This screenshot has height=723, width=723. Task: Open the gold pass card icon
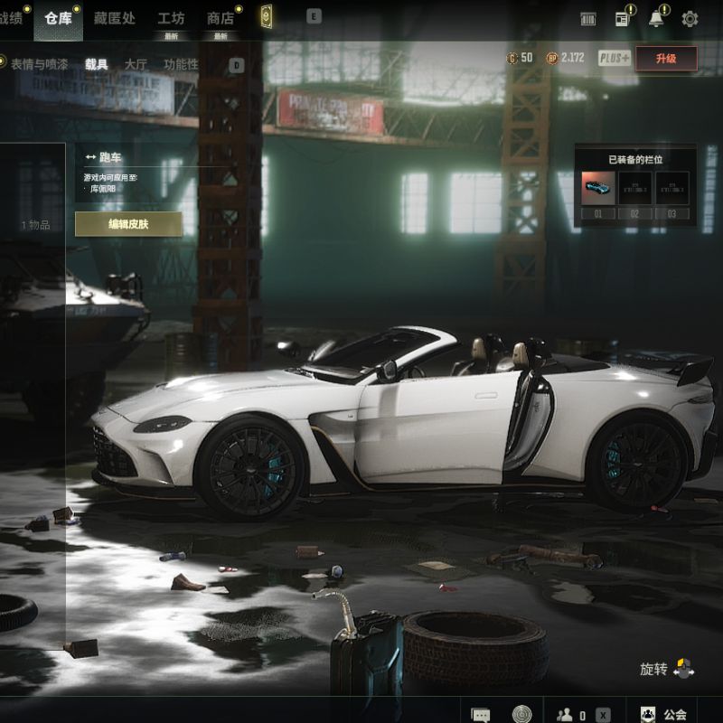(x=266, y=18)
